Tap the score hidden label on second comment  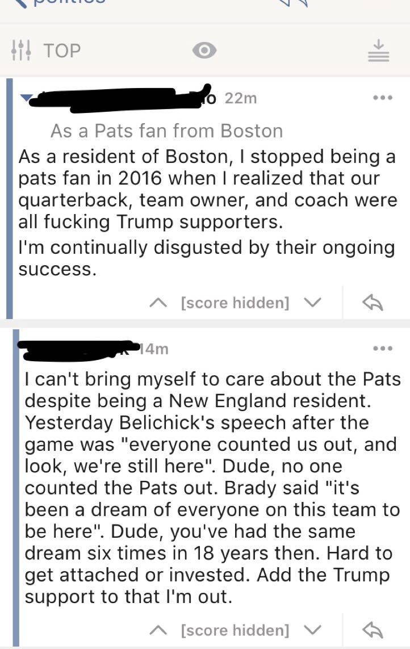point(235,630)
